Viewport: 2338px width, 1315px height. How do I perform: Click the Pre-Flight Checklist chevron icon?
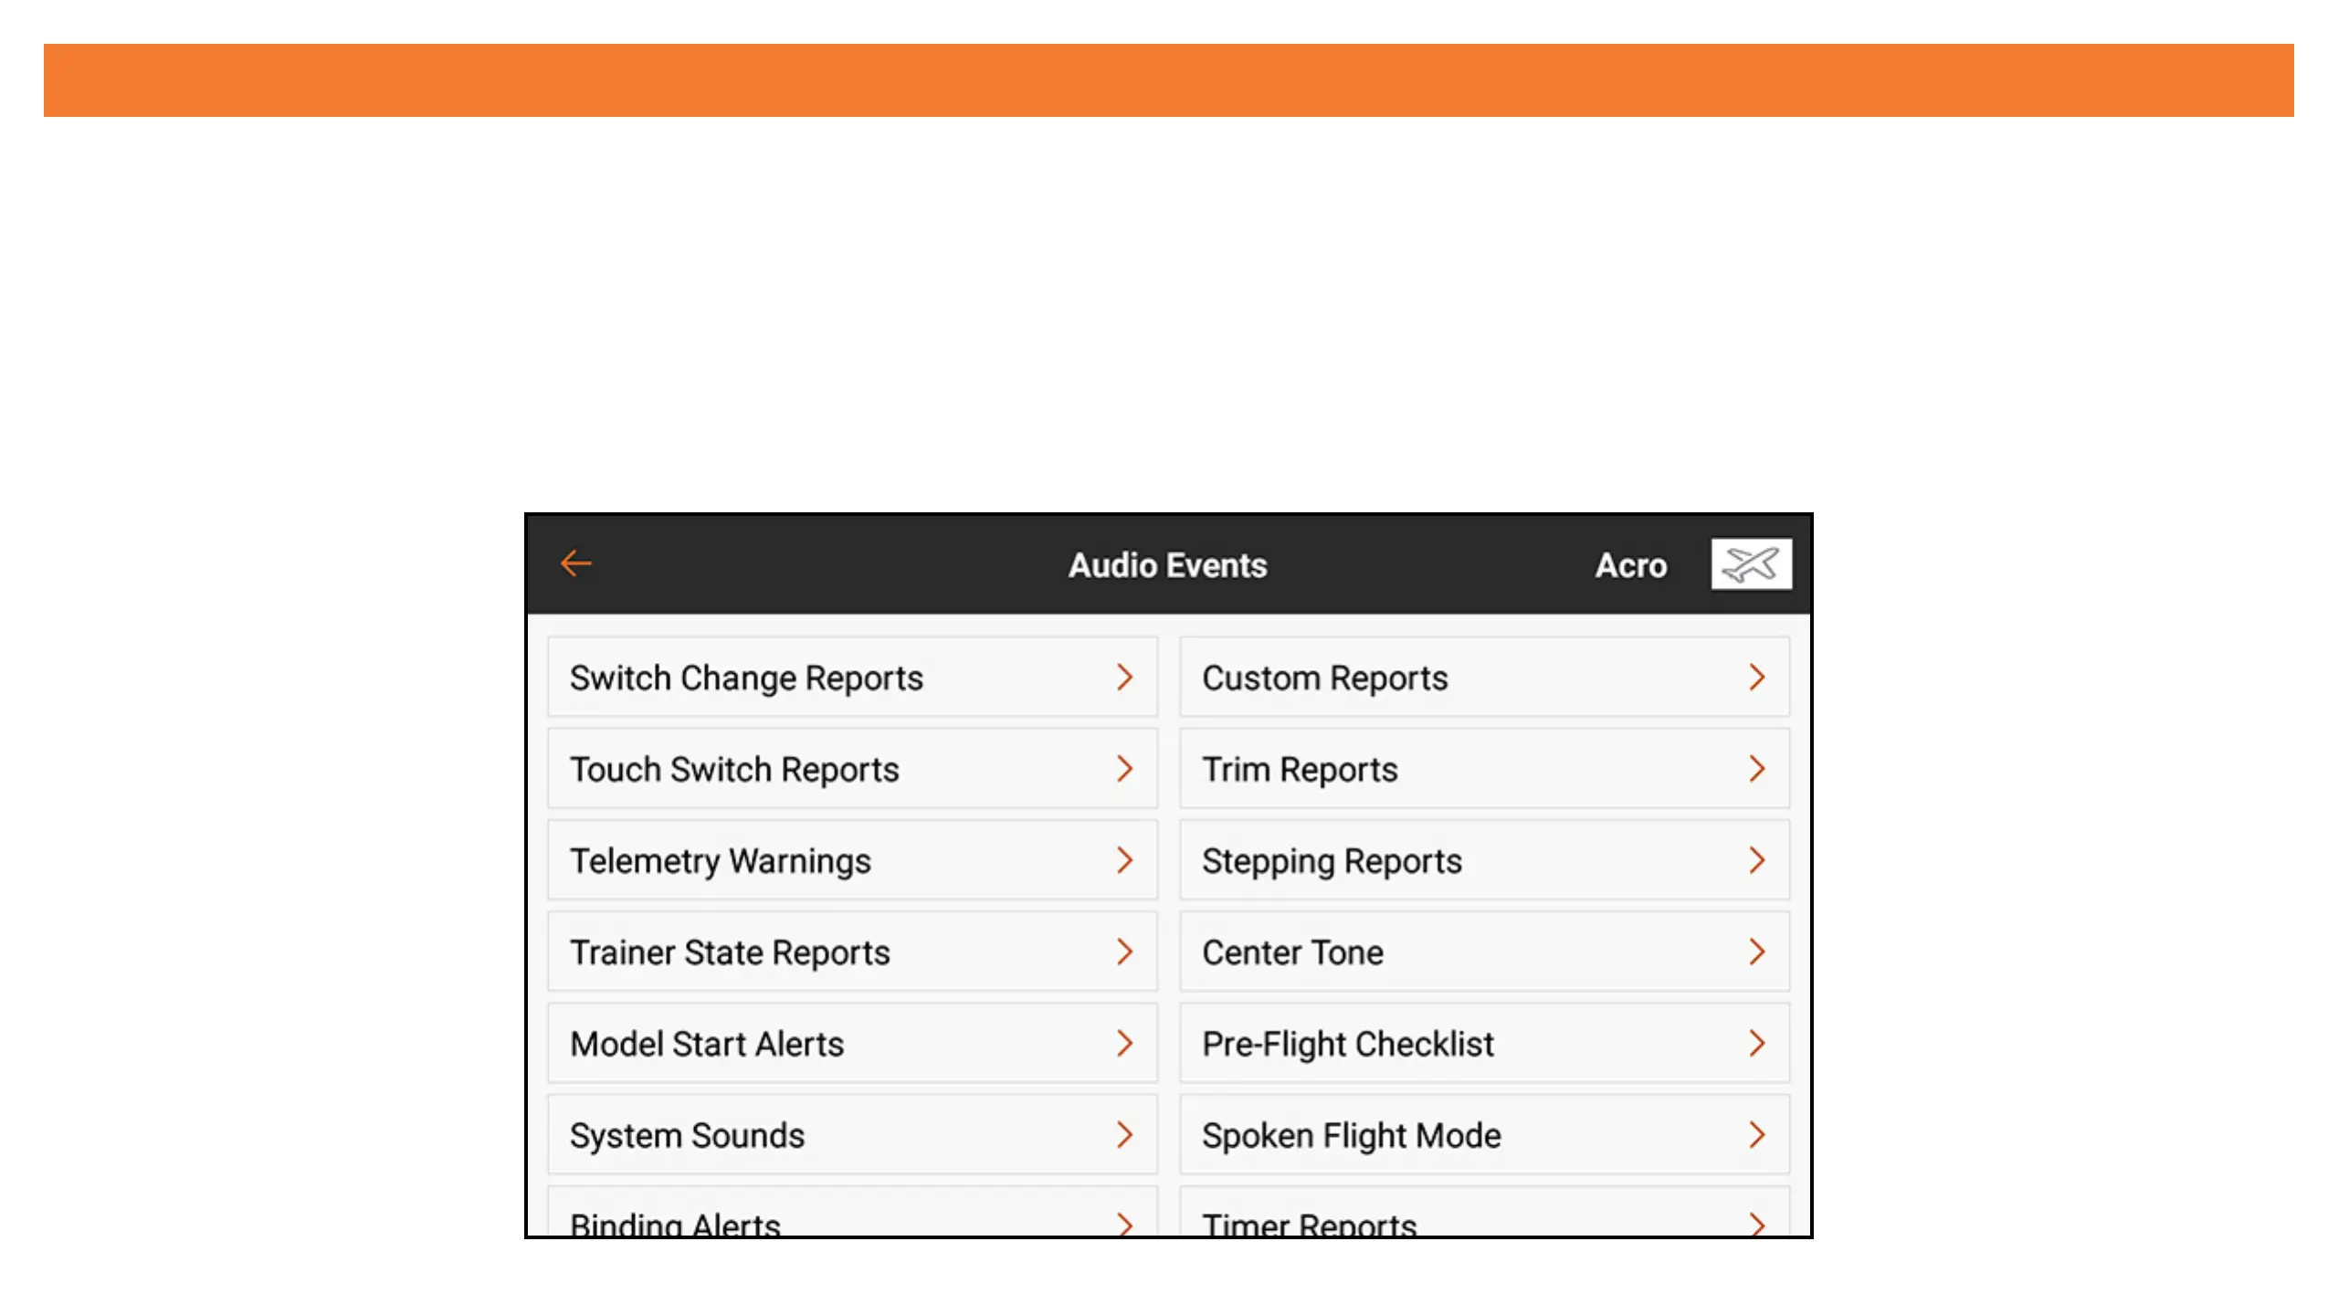(1756, 1043)
